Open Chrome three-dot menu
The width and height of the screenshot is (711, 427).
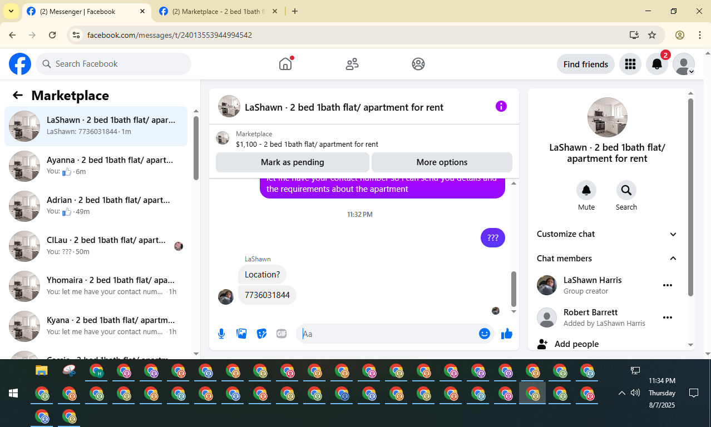700,35
